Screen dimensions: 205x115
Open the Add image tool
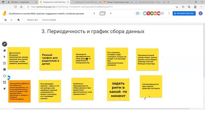click(4, 70)
